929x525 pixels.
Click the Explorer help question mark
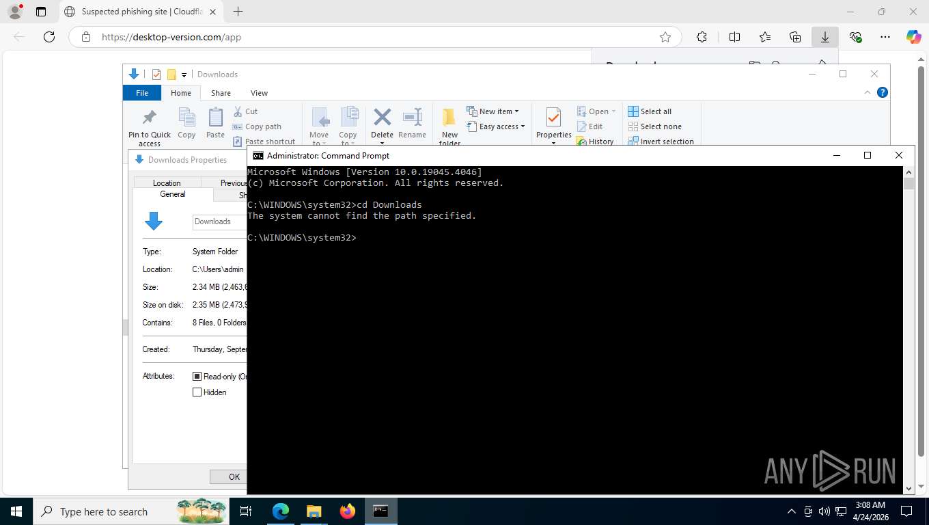[882, 92]
